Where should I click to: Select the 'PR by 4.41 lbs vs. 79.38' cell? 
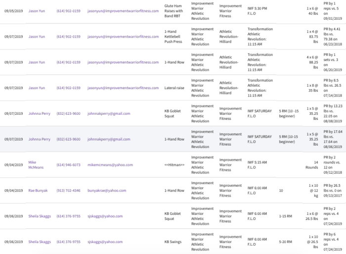pyautogui.click(x=333, y=37)
